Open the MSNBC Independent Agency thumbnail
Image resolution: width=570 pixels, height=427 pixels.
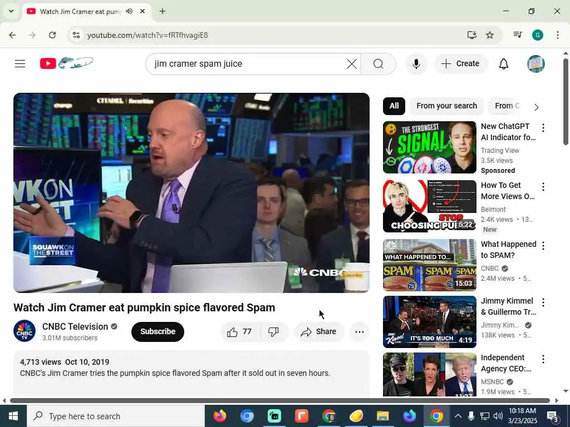(x=429, y=374)
